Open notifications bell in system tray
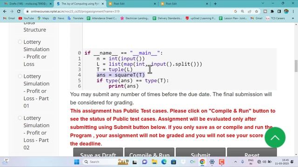The height and width of the screenshot is (167, 298). 292,162
